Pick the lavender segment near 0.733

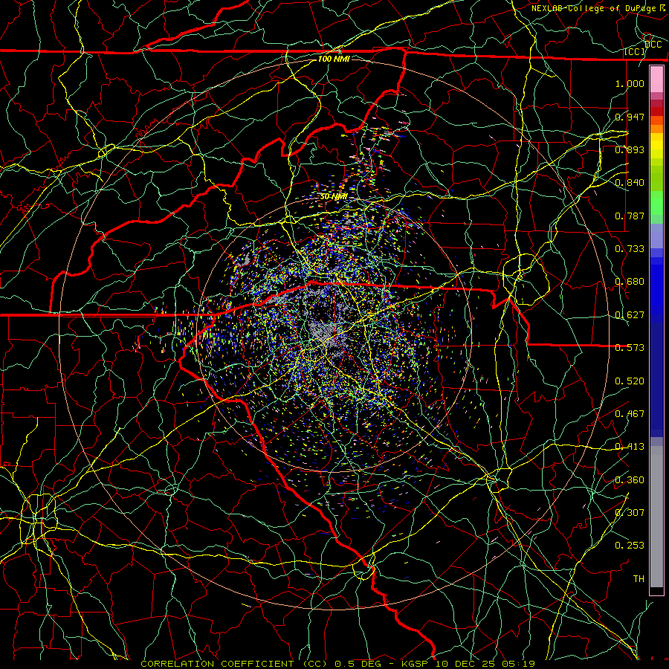click(656, 236)
